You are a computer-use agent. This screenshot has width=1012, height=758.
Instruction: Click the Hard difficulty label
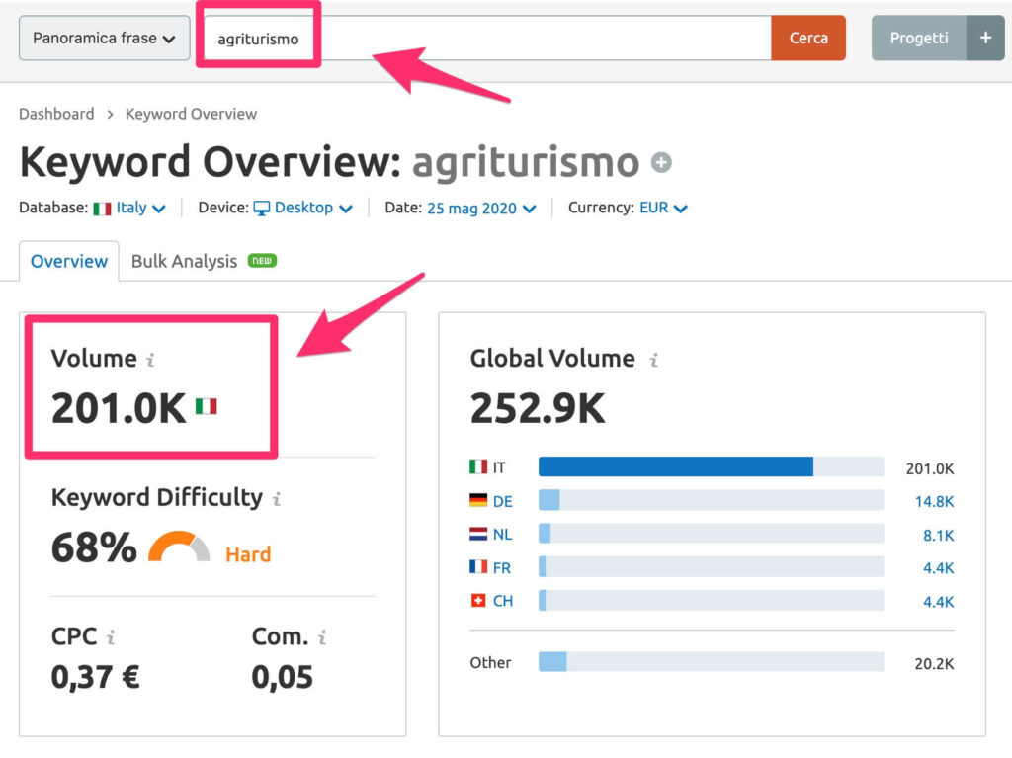click(248, 554)
